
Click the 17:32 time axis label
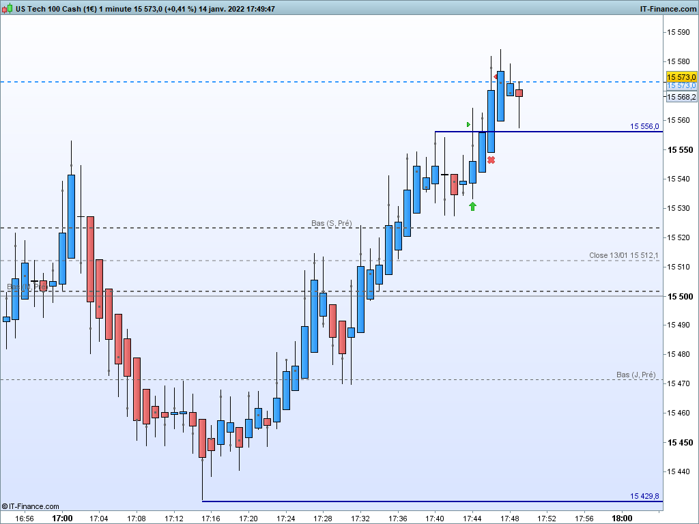(360, 519)
